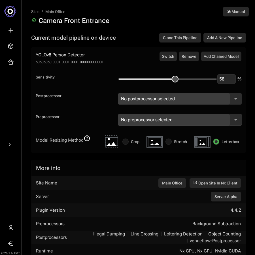This screenshot has width=255, height=255.
Task: Click plugin version 4.4.2 value
Action: 236,210
